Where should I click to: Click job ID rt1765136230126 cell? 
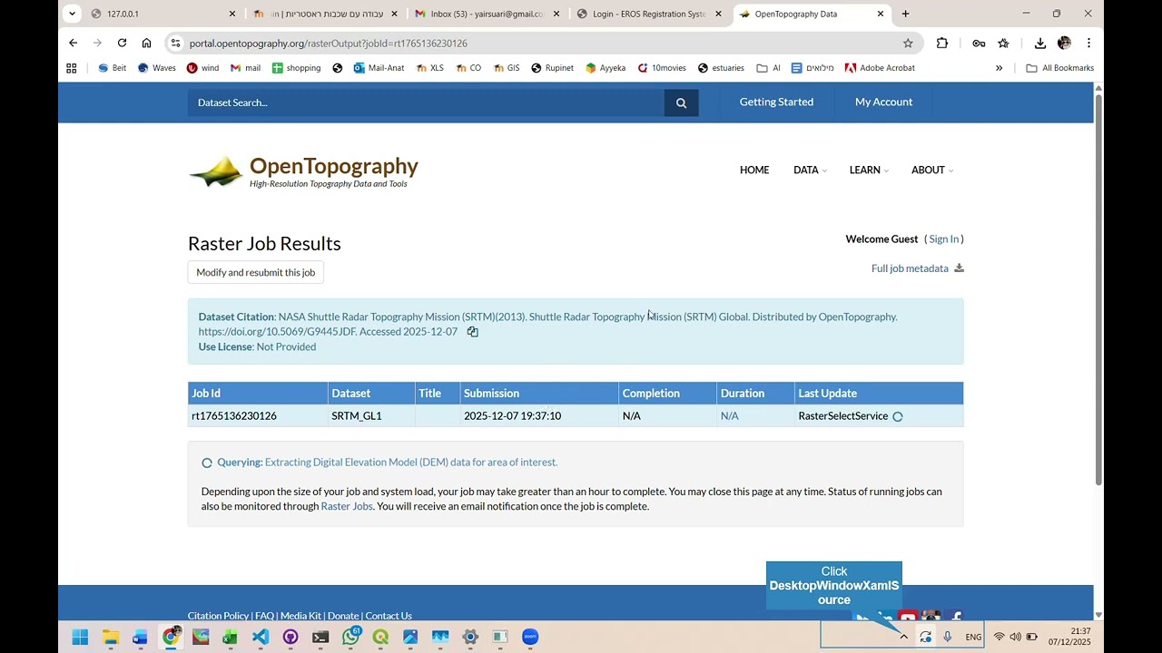tap(258, 415)
